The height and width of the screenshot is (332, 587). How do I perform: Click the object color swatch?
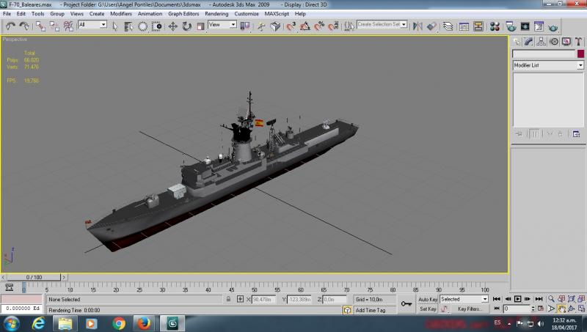[x=580, y=54]
